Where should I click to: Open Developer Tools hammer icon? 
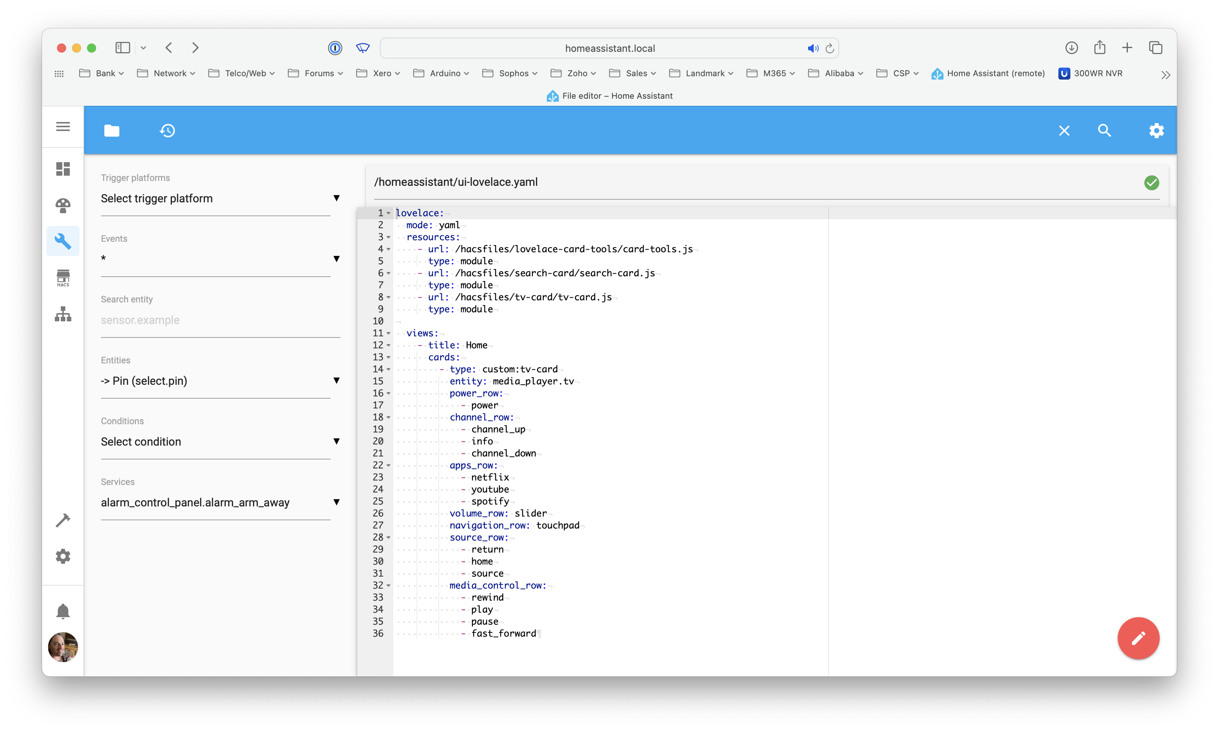pos(63,520)
